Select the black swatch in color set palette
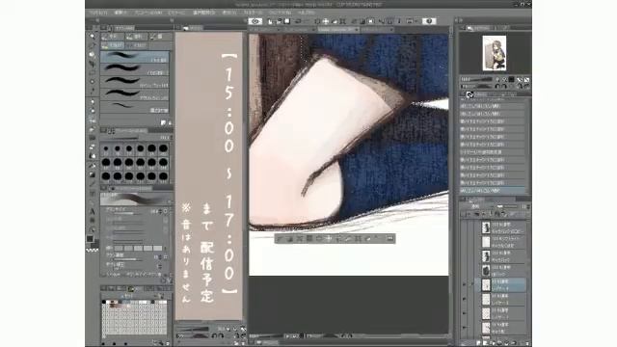 coord(104,302)
